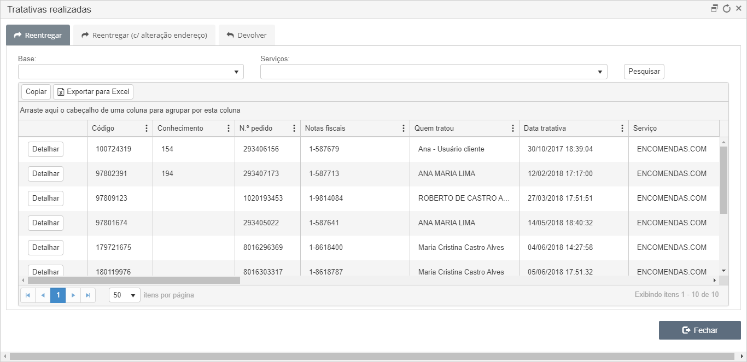Select nota fiscal 1-587713

tap(324, 174)
